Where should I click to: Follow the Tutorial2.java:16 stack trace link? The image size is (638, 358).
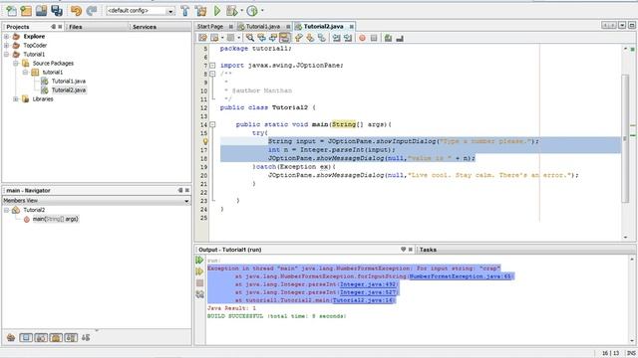pyautogui.click(x=363, y=300)
